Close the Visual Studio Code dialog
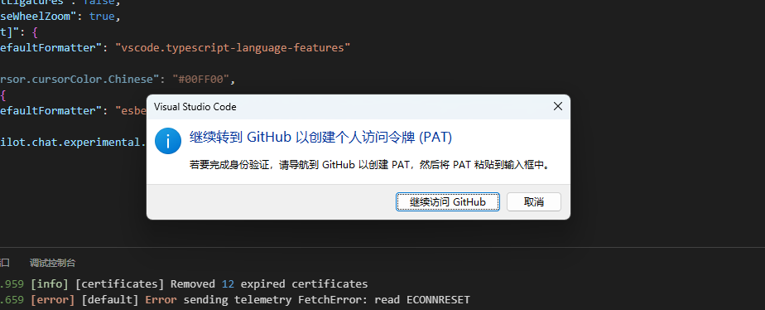Image resolution: width=765 pixels, height=310 pixels. pyautogui.click(x=558, y=106)
